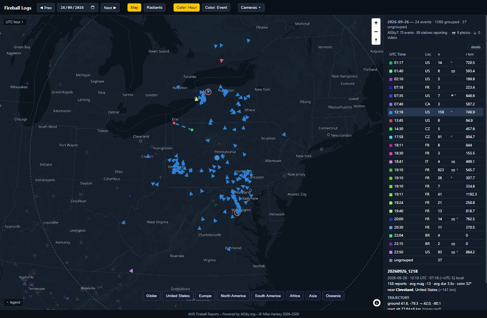
Task: Select the red Erie trajectory start point
Action: (x=174, y=123)
